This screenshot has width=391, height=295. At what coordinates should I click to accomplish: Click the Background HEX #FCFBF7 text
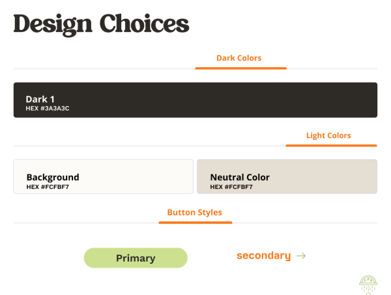[x=48, y=187]
